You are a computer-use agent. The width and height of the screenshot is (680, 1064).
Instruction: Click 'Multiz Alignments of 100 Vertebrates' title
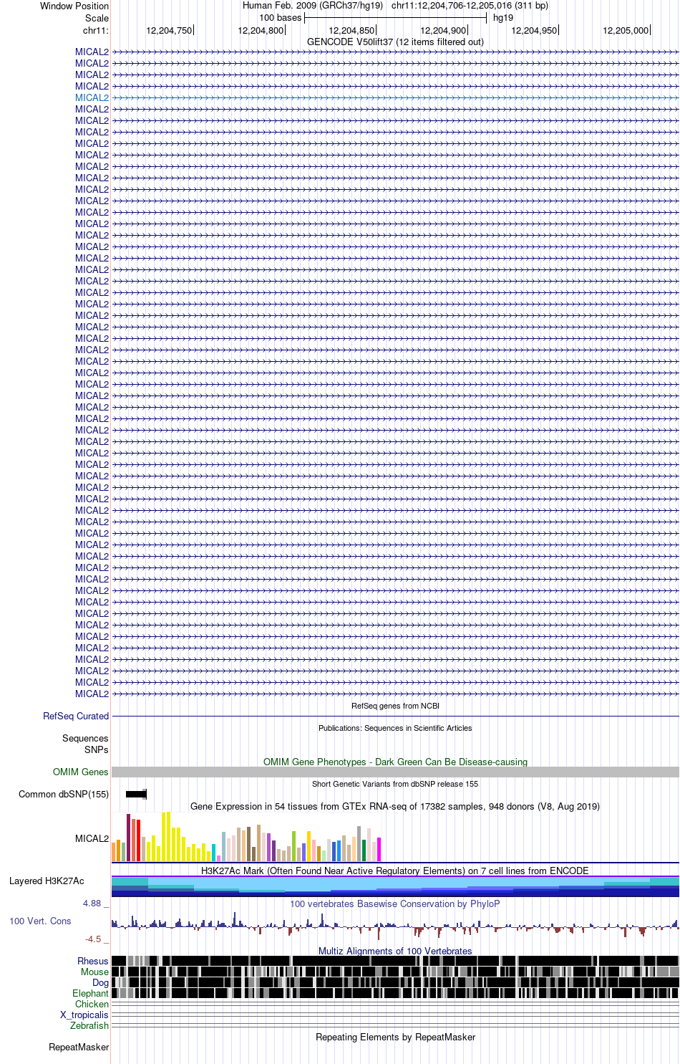395,951
